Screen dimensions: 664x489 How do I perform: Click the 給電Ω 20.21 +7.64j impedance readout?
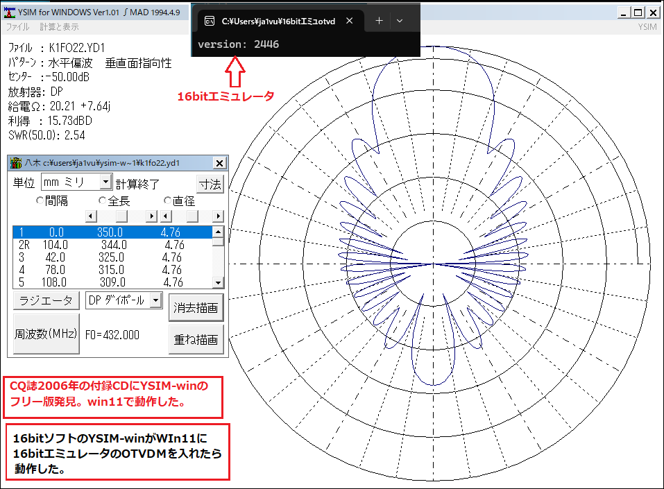click(x=59, y=106)
